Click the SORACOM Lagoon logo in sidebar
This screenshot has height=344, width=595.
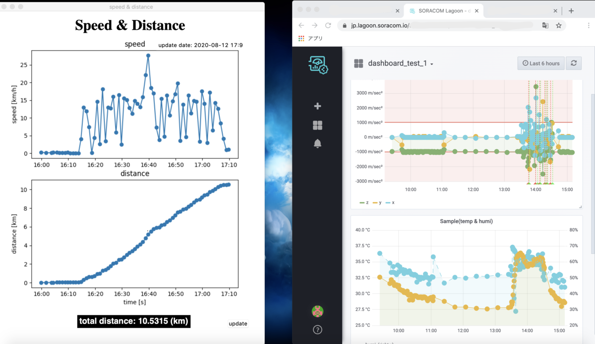(x=318, y=65)
